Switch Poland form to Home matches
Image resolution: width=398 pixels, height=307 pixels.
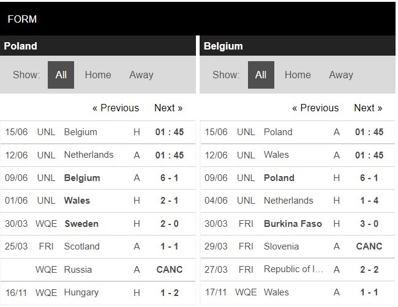point(98,75)
